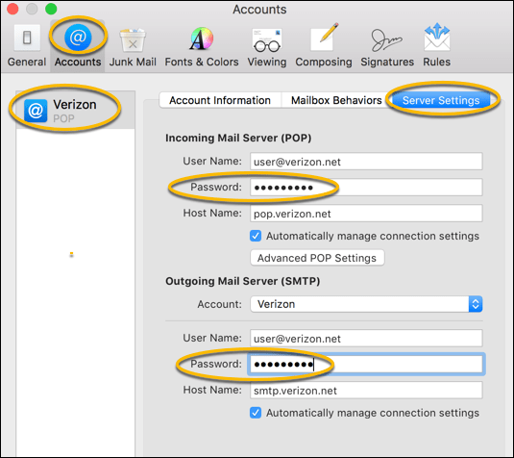The width and height of the screenshot is (514, 458).
Task: Select the Verizon POP account
Action: (x=75, y=110)
